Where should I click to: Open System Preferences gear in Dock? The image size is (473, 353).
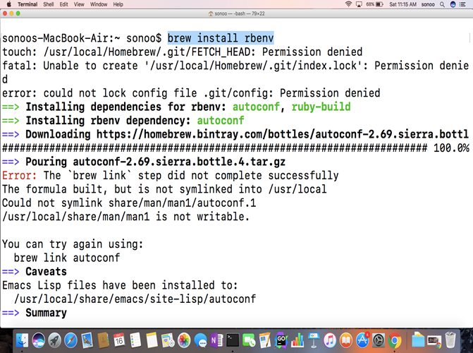pyautogui.click(x=379, y=340)
